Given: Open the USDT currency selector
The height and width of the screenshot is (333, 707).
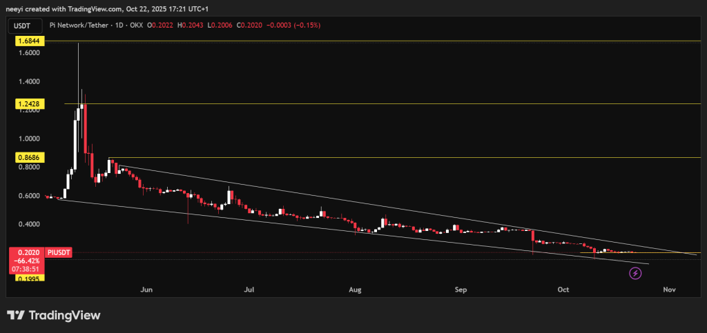Looking at the screenshot, I should [x=21, y=26].
